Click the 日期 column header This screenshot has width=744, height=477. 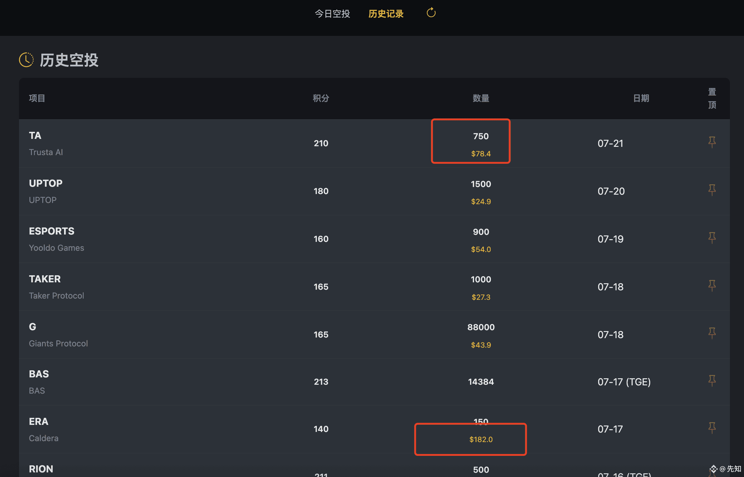click(x=641, y=98)
